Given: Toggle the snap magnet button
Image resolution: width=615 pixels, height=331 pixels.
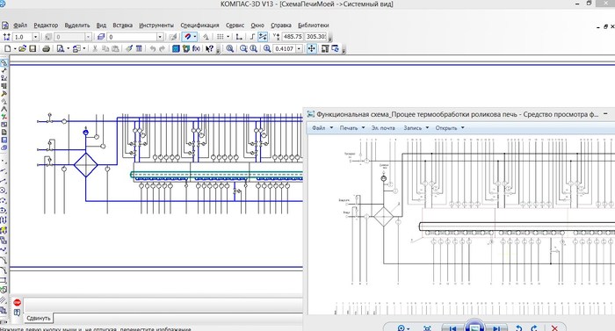Looking at the screenshot, I should [188, 37].
